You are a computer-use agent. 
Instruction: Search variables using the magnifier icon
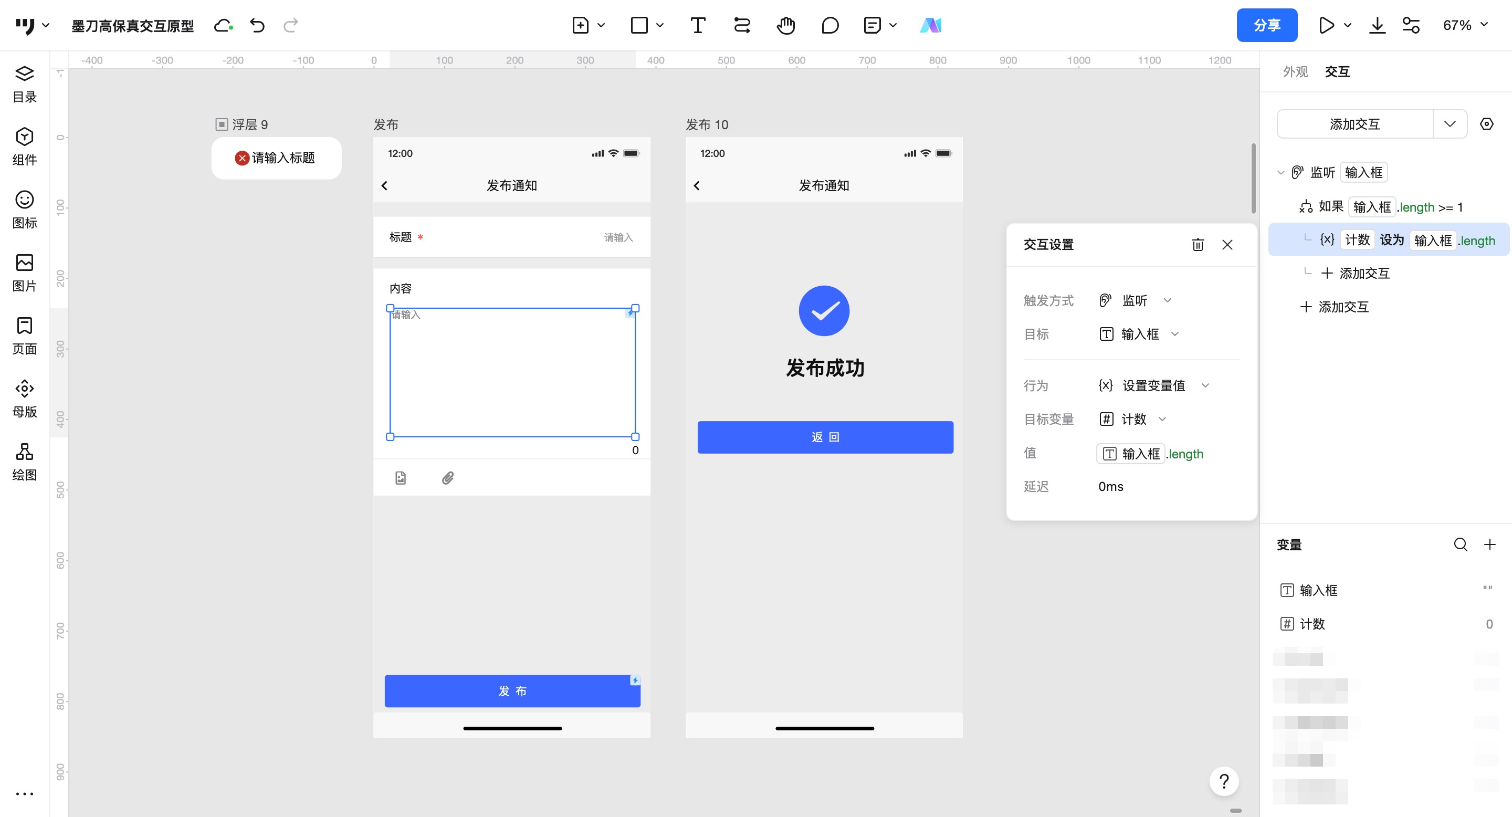pyautogui.click(x=1459, y=544)
